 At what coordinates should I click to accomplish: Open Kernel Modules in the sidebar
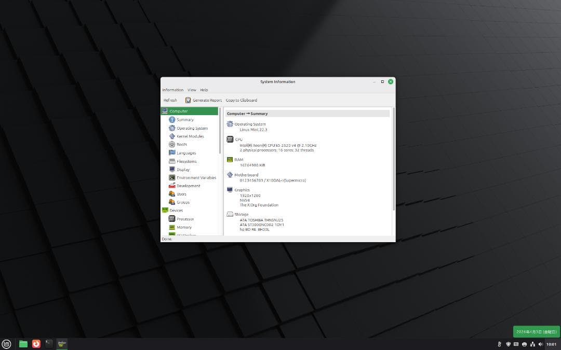pyautogui.click(x=190, y=136)
